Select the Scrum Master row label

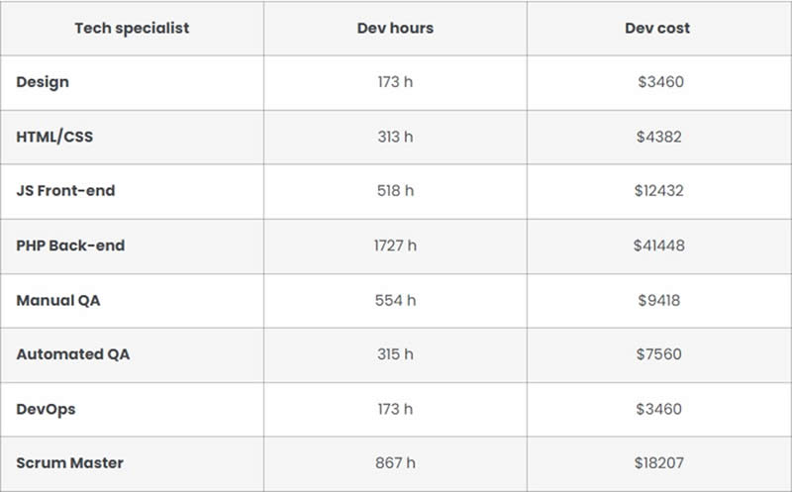click(69, 463)
